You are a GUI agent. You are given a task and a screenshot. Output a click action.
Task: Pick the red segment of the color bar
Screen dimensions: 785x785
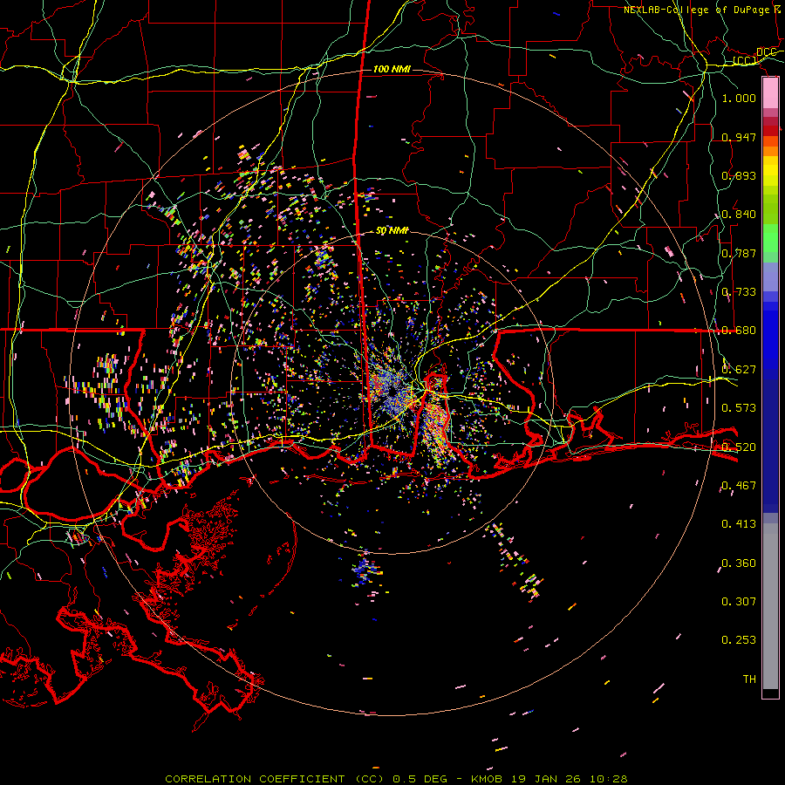770,131
